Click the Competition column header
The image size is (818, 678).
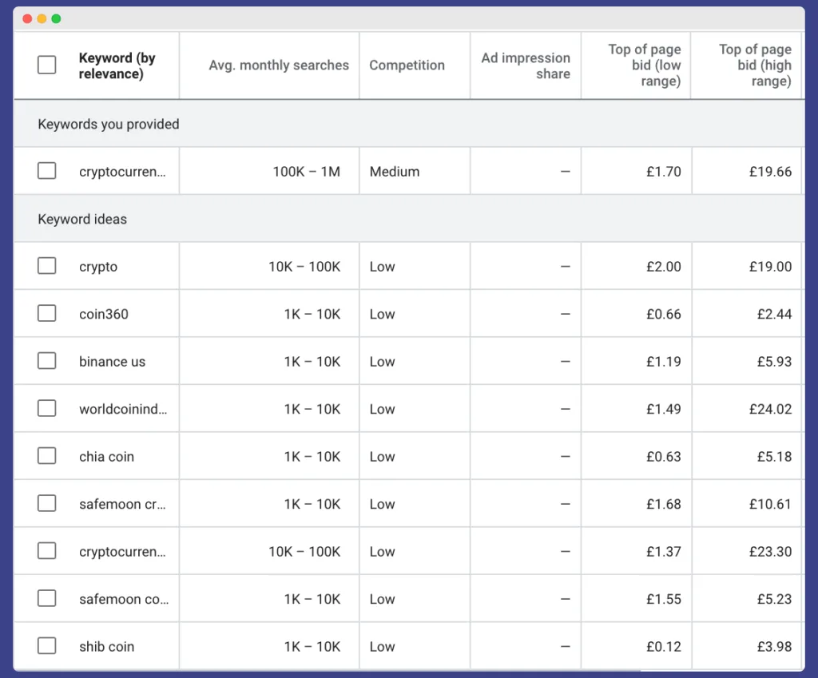pos(407,65)
